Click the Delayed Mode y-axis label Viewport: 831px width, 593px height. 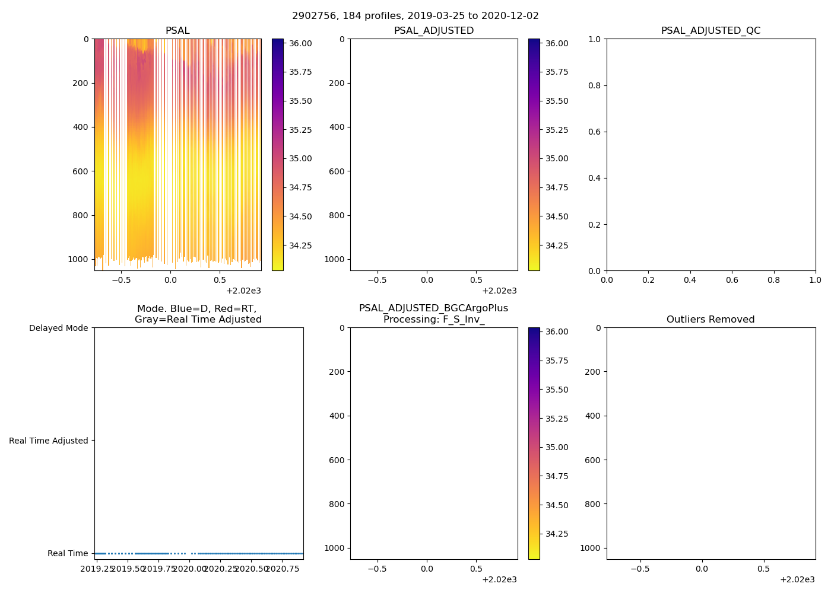point(58,328)
